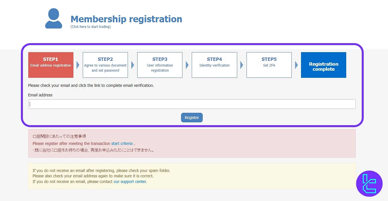Select STEP2 Agree to various document step

[105, 65]
